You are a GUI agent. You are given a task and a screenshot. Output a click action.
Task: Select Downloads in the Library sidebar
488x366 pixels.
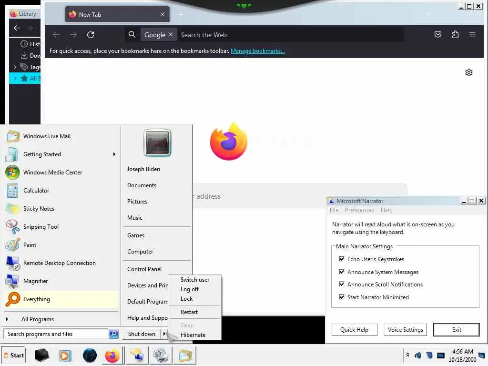(x=30, y=55)
